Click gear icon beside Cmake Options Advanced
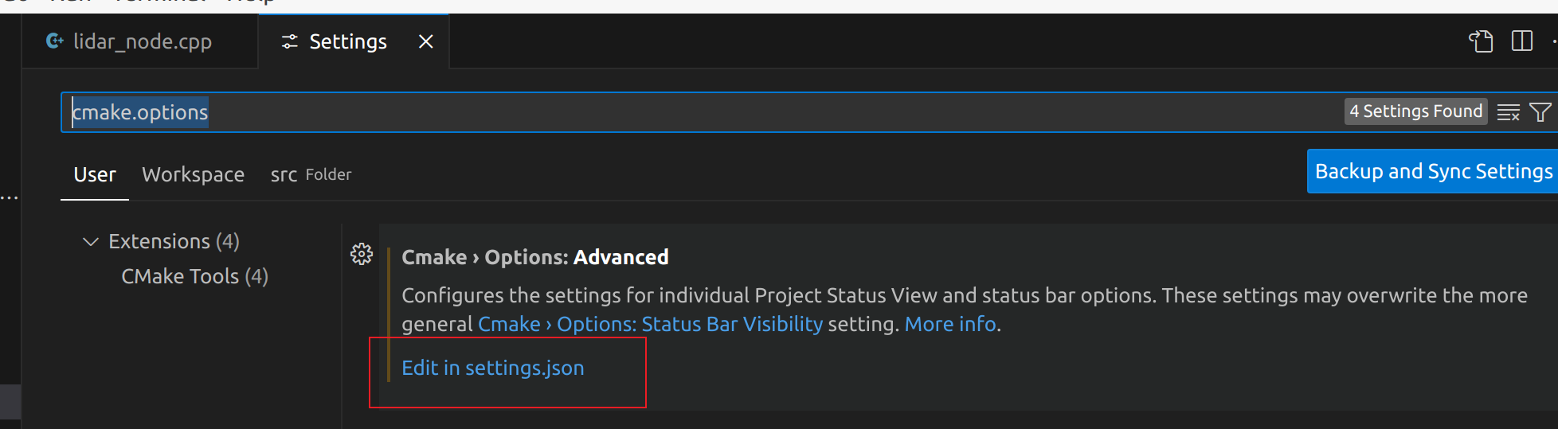 (362, 255)
